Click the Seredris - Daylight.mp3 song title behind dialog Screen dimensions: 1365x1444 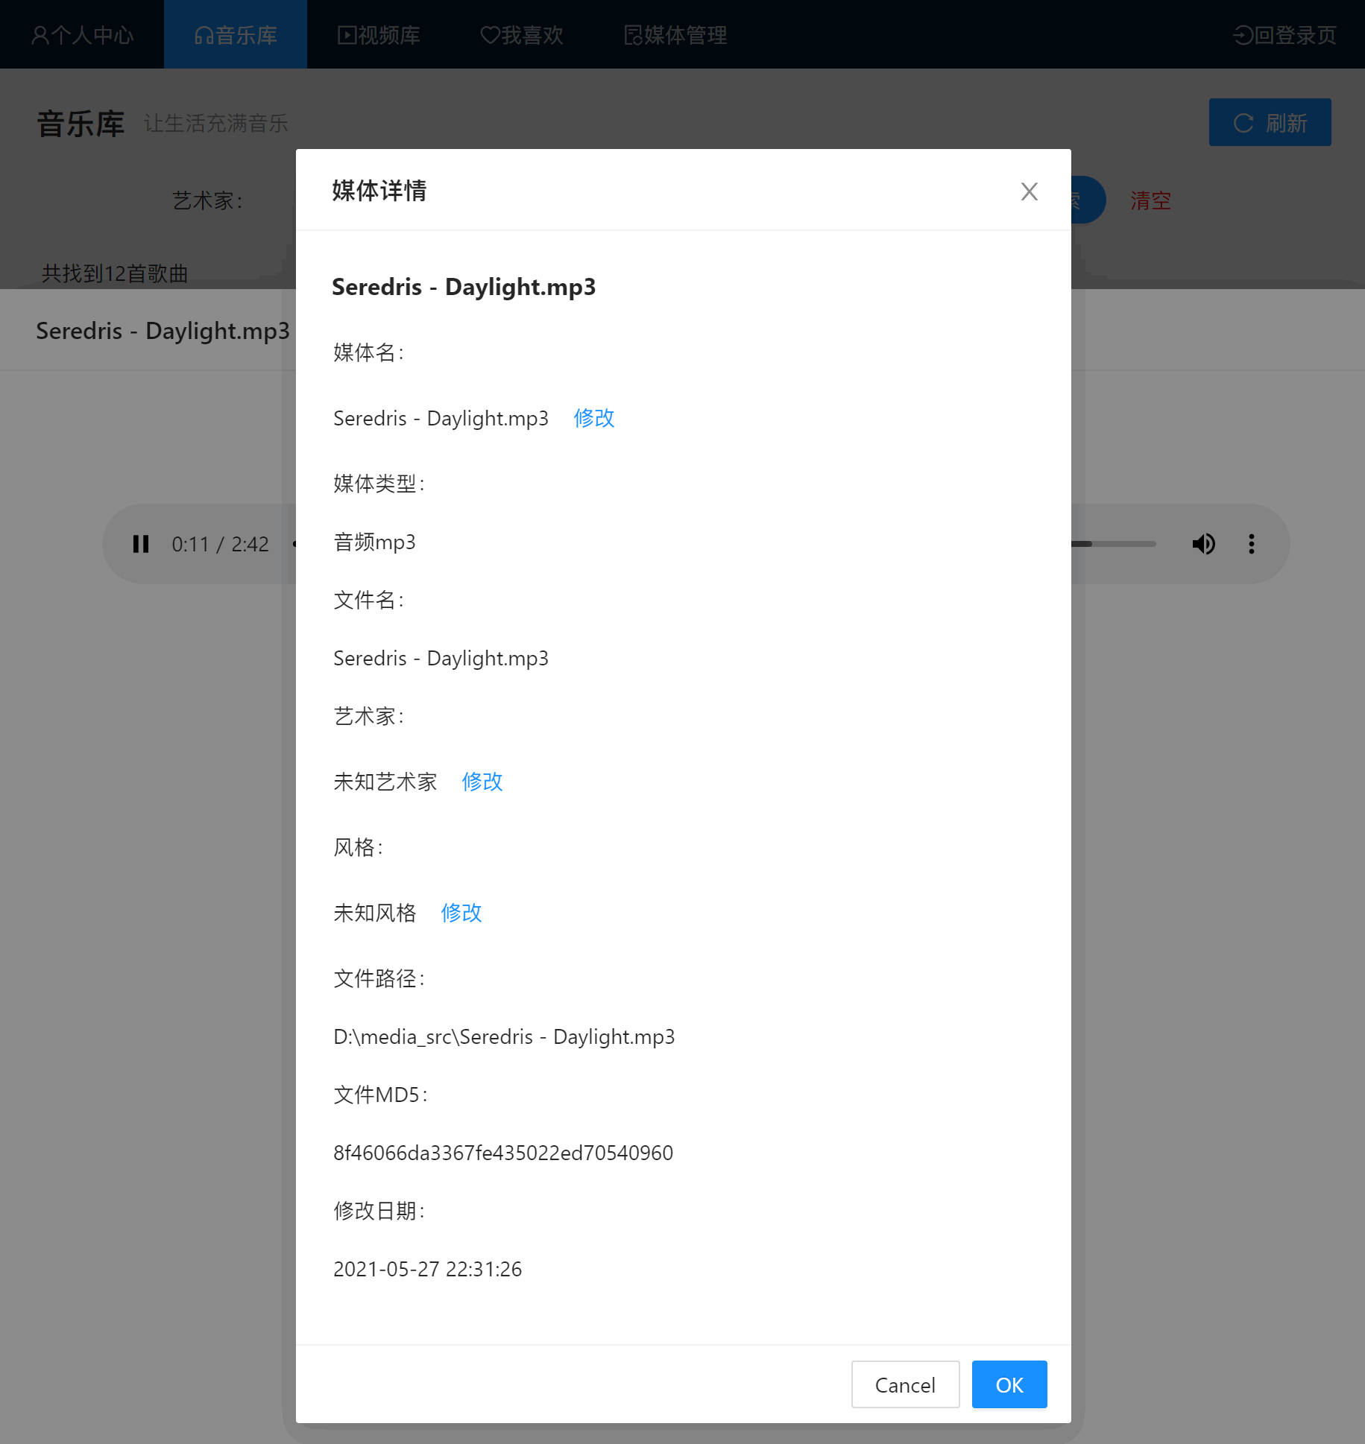pos(163,330)
